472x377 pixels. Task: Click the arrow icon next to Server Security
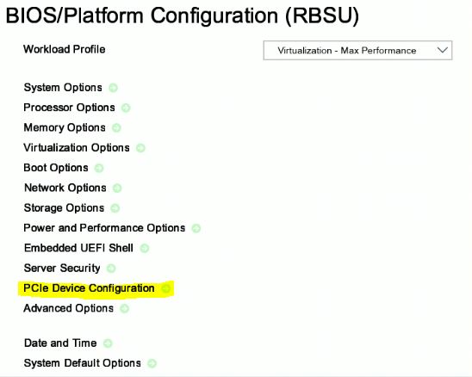point(111,269)
